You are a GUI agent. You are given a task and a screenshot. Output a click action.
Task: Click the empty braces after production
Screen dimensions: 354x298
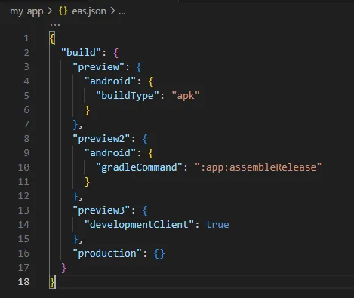[x=159, y=253]
